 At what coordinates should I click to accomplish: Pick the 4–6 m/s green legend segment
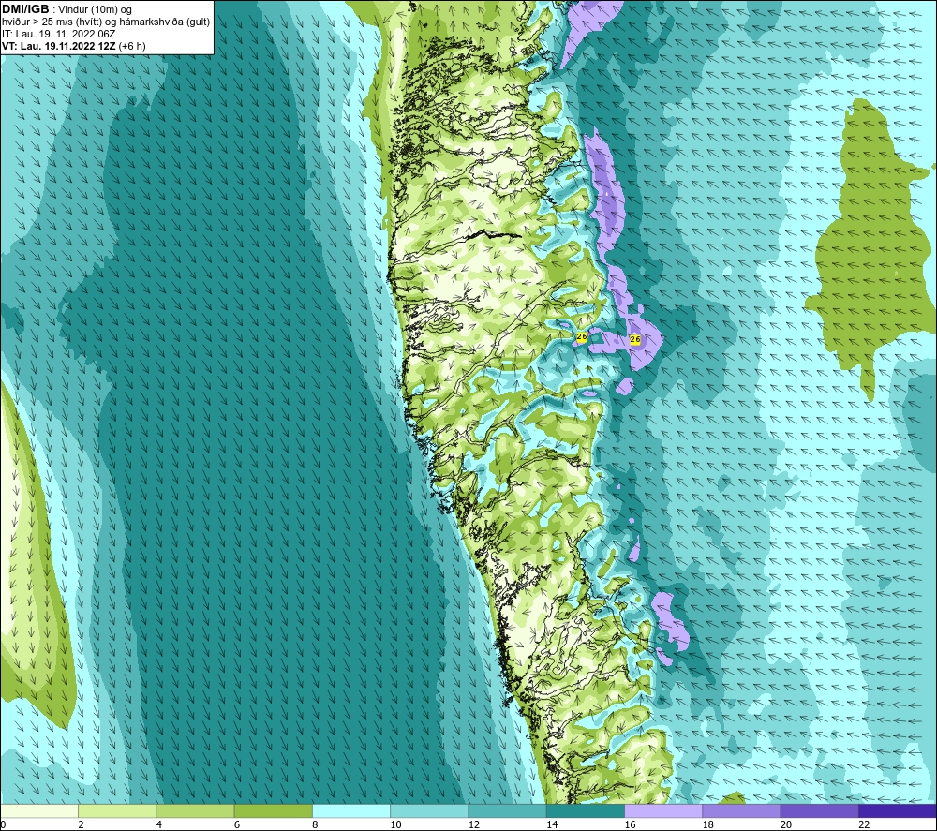(196, 810)
